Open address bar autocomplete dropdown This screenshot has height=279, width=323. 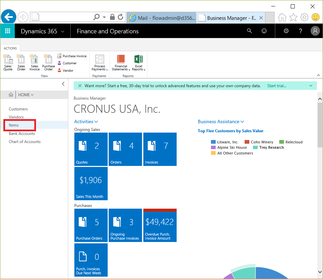click(104, 17)
